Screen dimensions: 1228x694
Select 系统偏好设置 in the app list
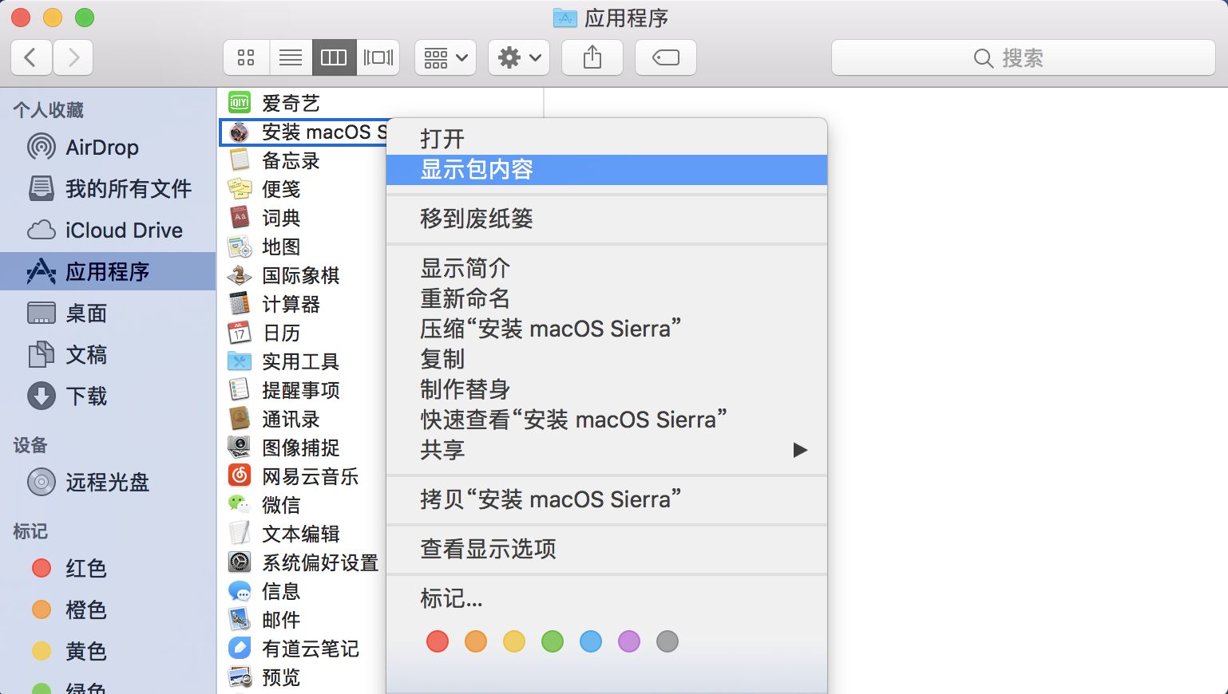(x=321, y=562)
